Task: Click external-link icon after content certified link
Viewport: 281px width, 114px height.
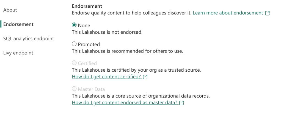Action: click(x=145, y=77)
